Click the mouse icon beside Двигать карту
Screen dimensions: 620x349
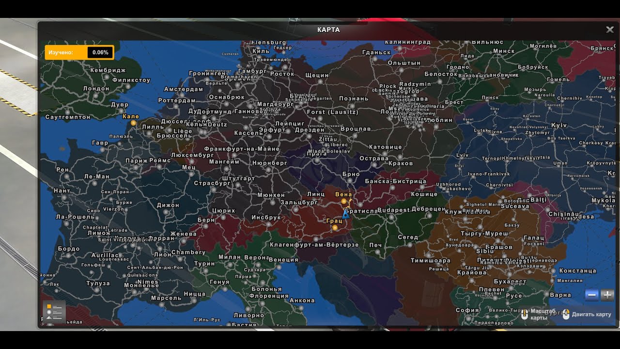(566, 314)
